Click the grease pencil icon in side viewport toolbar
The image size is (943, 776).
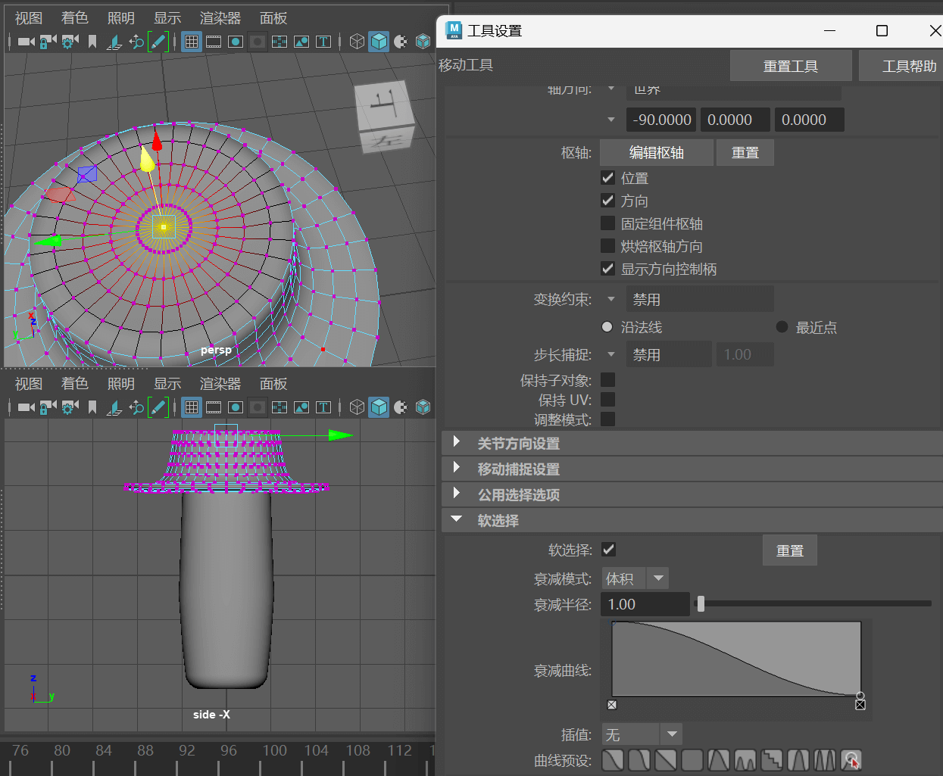point(158,407)
